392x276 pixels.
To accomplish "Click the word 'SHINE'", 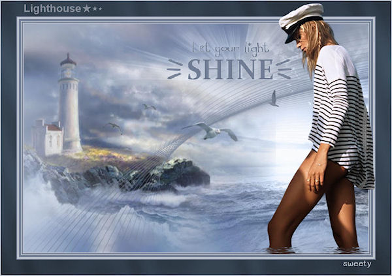I will [230, 69].
